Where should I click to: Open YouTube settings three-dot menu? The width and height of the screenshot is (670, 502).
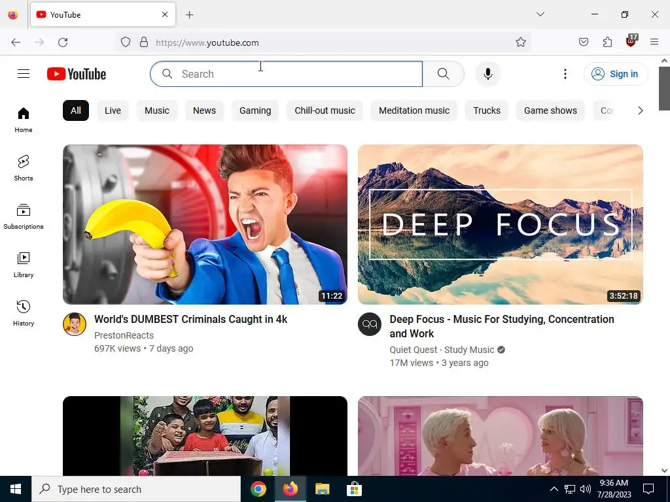pos(565,74)
